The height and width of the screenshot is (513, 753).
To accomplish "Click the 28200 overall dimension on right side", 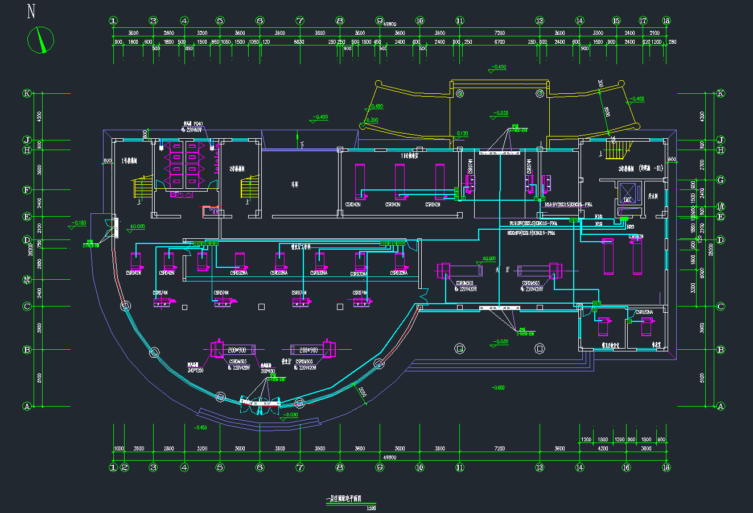I will click(709, 250).
